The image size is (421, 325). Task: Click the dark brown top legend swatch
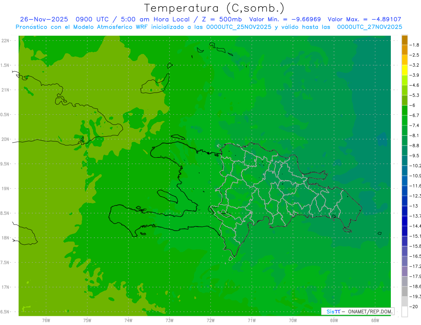[x=405, y=40]
